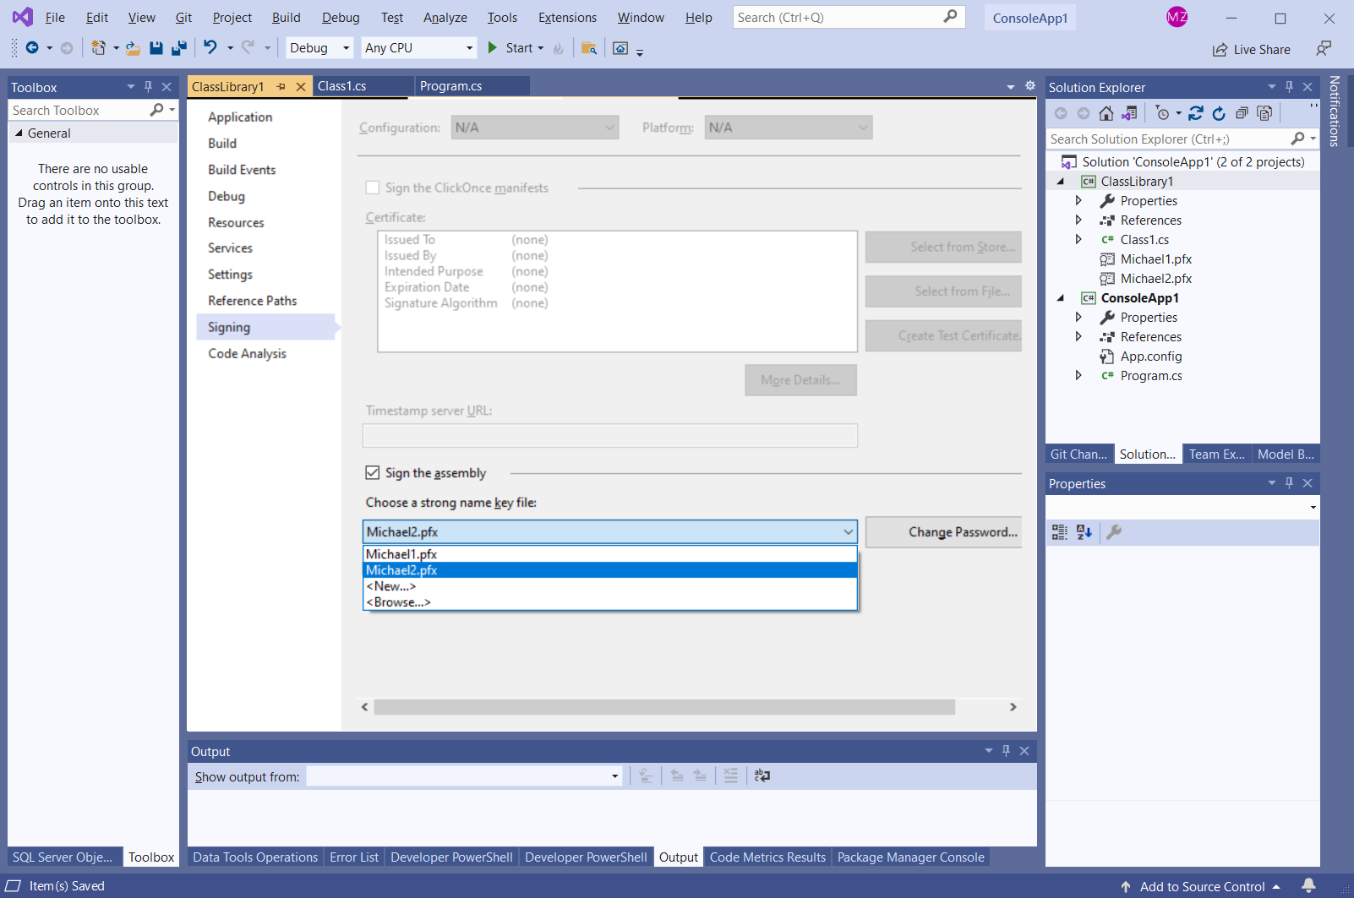Click the Solution Explorer Home icon
This screenshot has height=898, width=1354.
pos(1106,113)
